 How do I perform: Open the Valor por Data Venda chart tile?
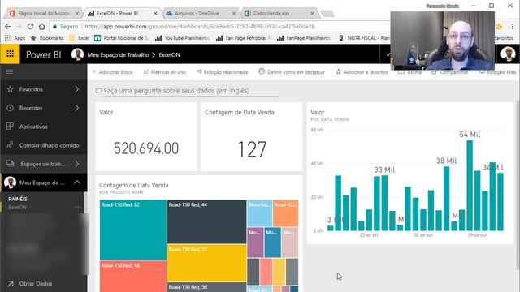(409, 173)
